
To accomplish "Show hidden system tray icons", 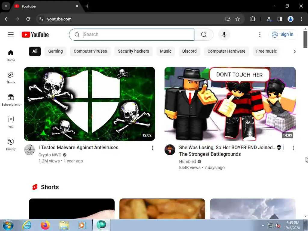I will coord(263,225).
